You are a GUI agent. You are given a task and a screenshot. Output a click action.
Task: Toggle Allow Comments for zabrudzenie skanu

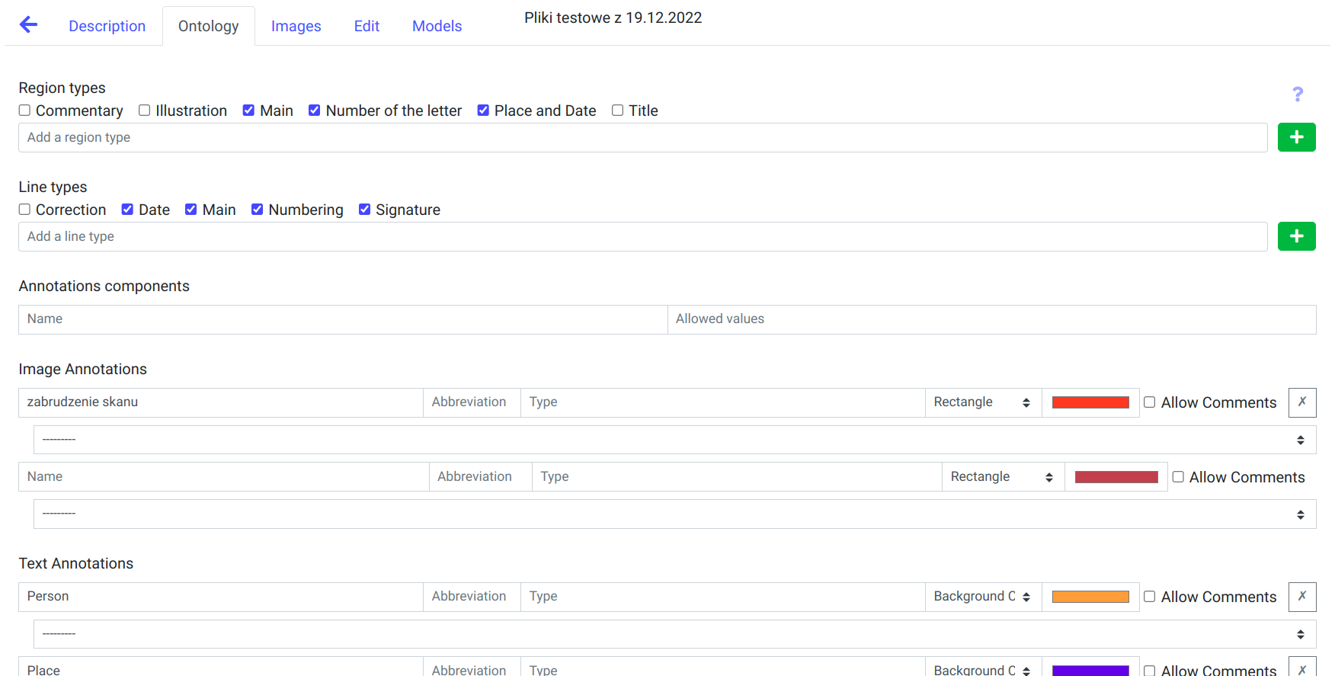[1150, 402]
